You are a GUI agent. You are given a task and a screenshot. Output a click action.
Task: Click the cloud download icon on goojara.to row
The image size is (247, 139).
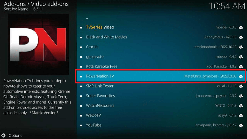241,57
